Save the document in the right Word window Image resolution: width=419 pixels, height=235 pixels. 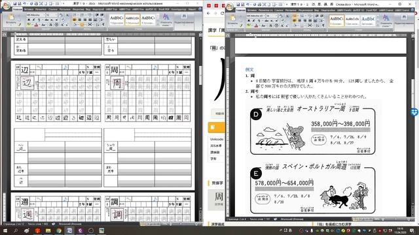pyautogui.click(x=238, y=5)
